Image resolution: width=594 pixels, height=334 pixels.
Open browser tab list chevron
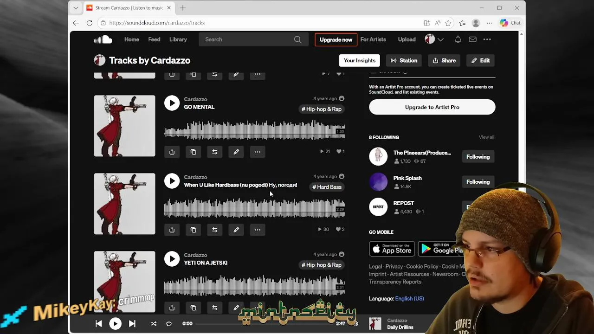click(76, 8)
